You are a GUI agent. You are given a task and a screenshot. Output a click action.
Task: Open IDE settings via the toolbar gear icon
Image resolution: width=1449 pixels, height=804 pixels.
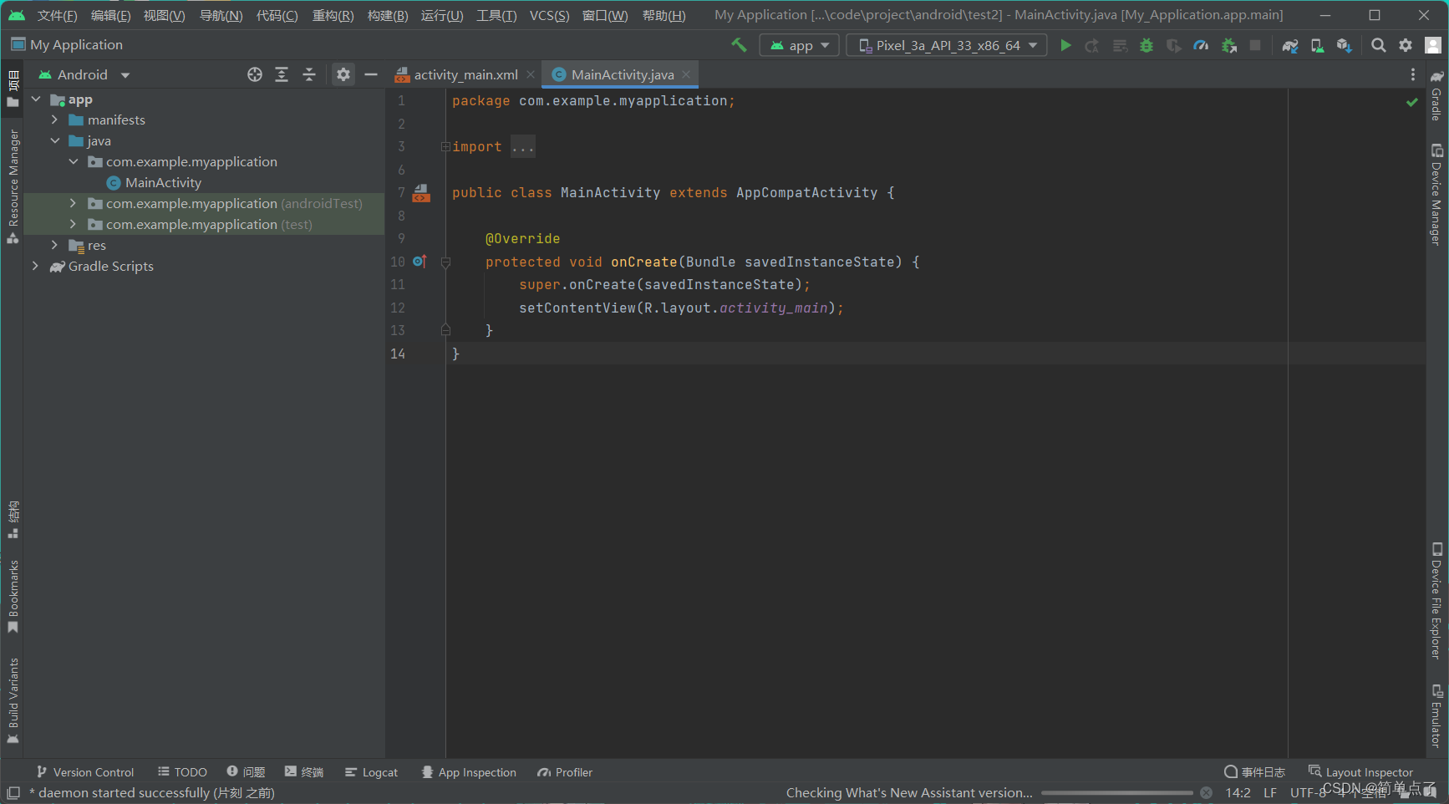pyautogui.click(x=1406, y=45)
